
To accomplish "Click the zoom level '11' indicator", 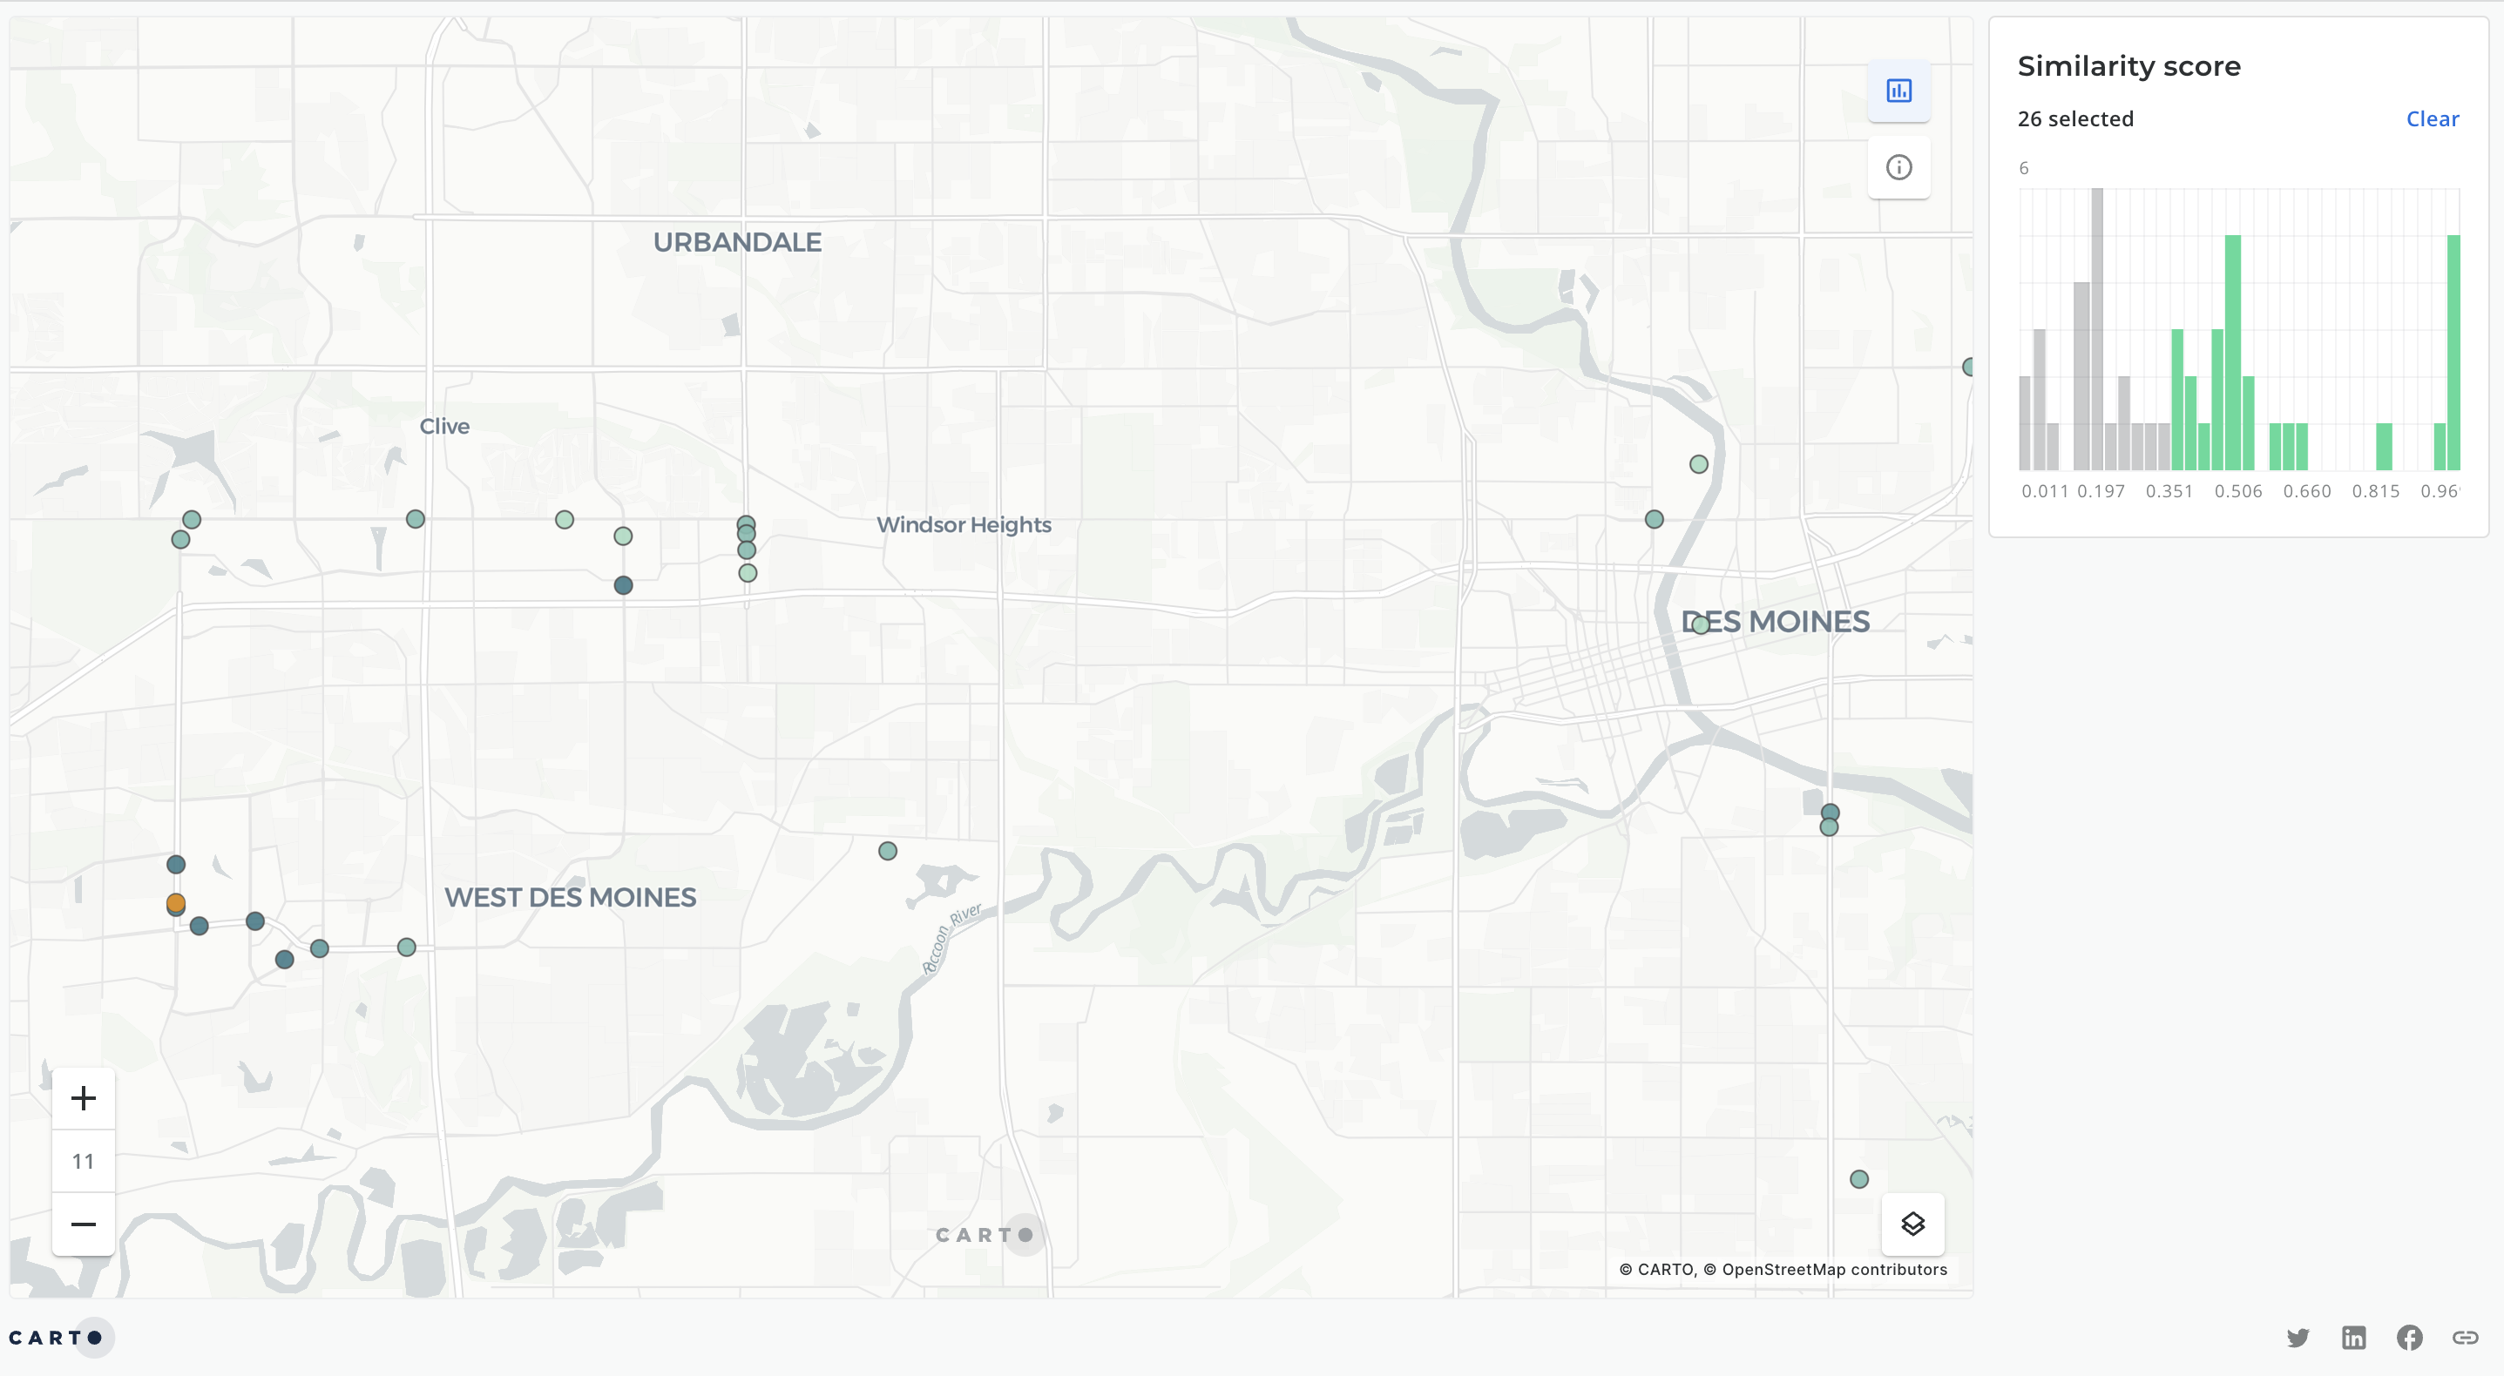I will [x=84, y=1161].
